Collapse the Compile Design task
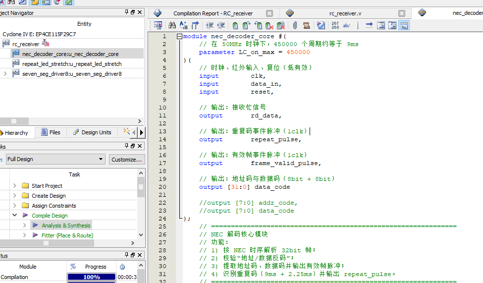This screenshot has height=283, width=483. point(14,215)
